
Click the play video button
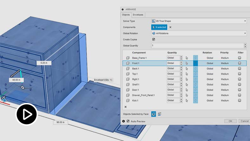click(x=27, y=114)
